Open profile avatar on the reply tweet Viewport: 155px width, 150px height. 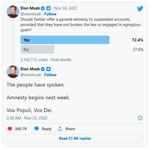pyautogui.click(x=13, y=72)
